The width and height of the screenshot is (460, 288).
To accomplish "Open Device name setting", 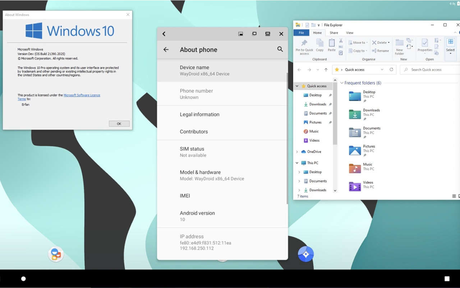I will 222,71.
